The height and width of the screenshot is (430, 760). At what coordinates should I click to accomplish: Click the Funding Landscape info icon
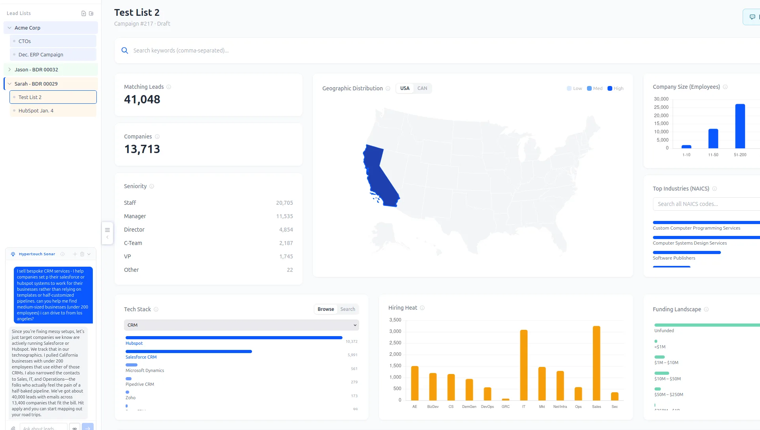(706, 309)
